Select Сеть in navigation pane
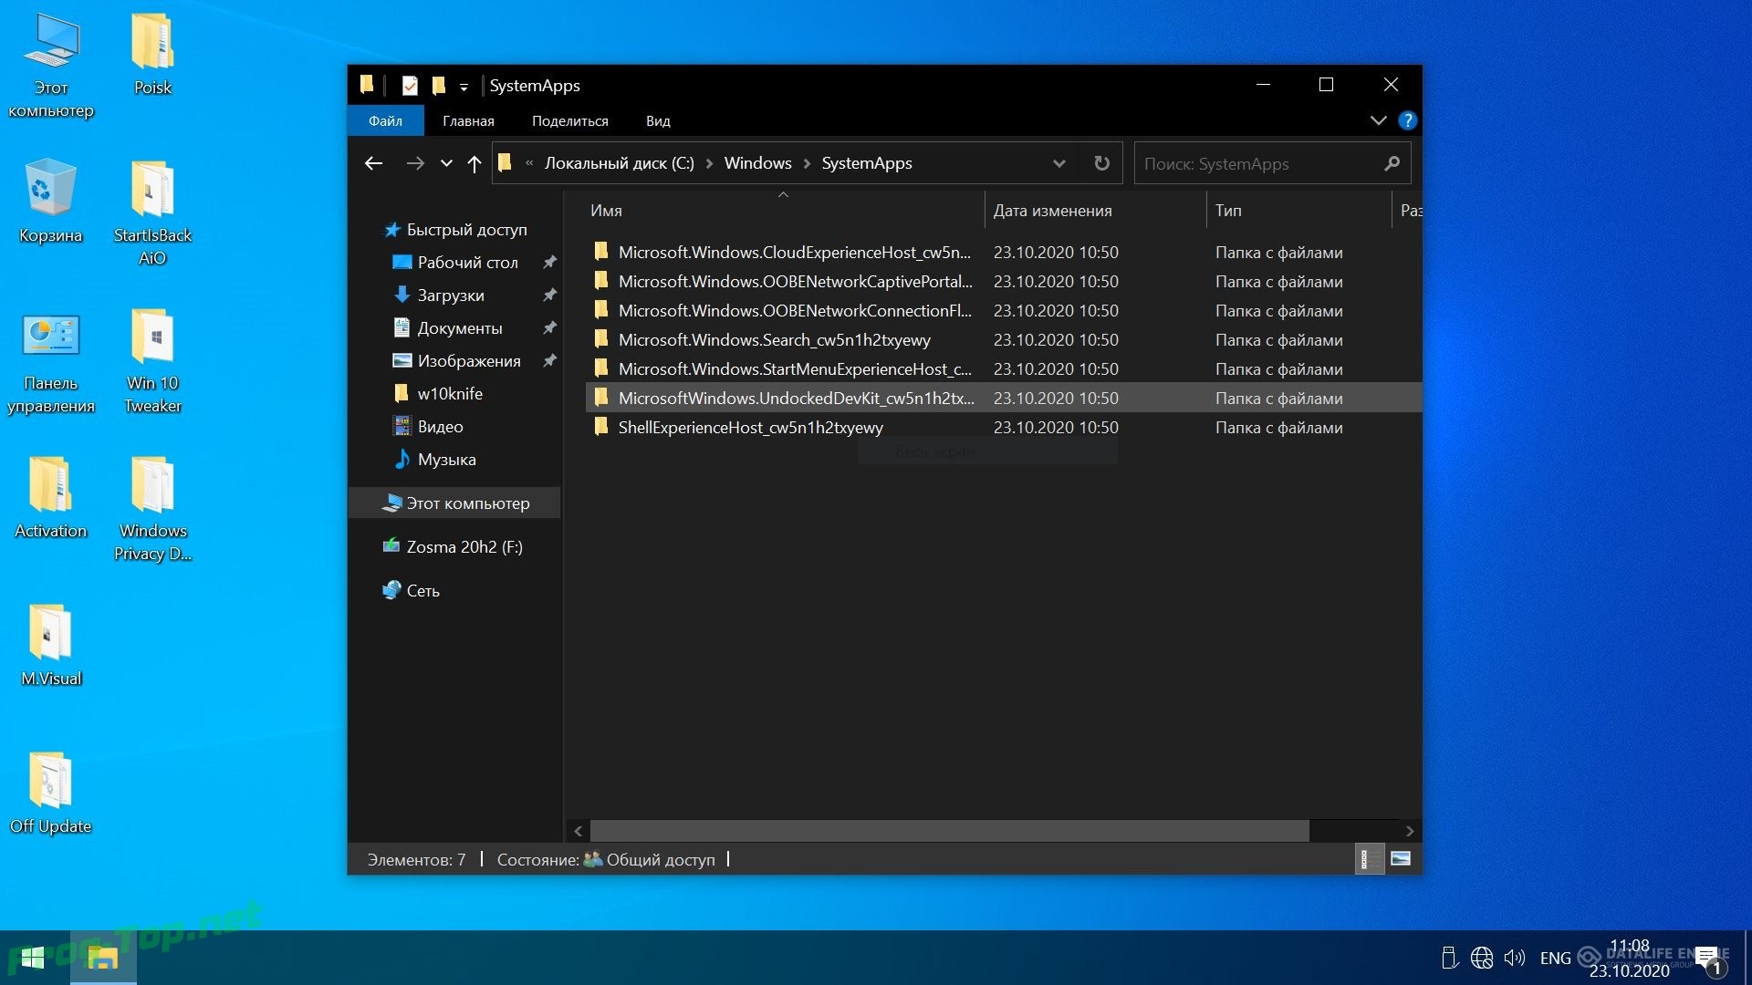1752x985 pixels. click(412, 591)
